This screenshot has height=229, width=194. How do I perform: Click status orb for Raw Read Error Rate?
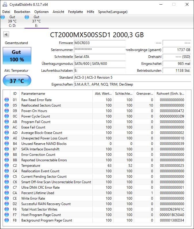coord(7,100)
